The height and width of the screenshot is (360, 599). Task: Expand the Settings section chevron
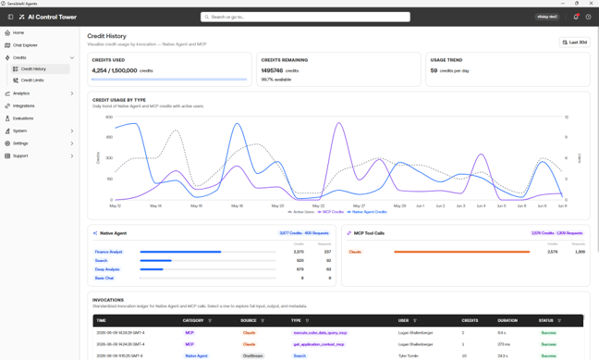72,143
